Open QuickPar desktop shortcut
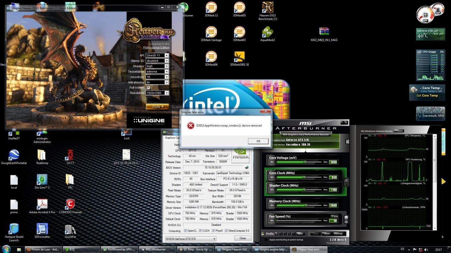The image size is (451, 253). [70, 231]
